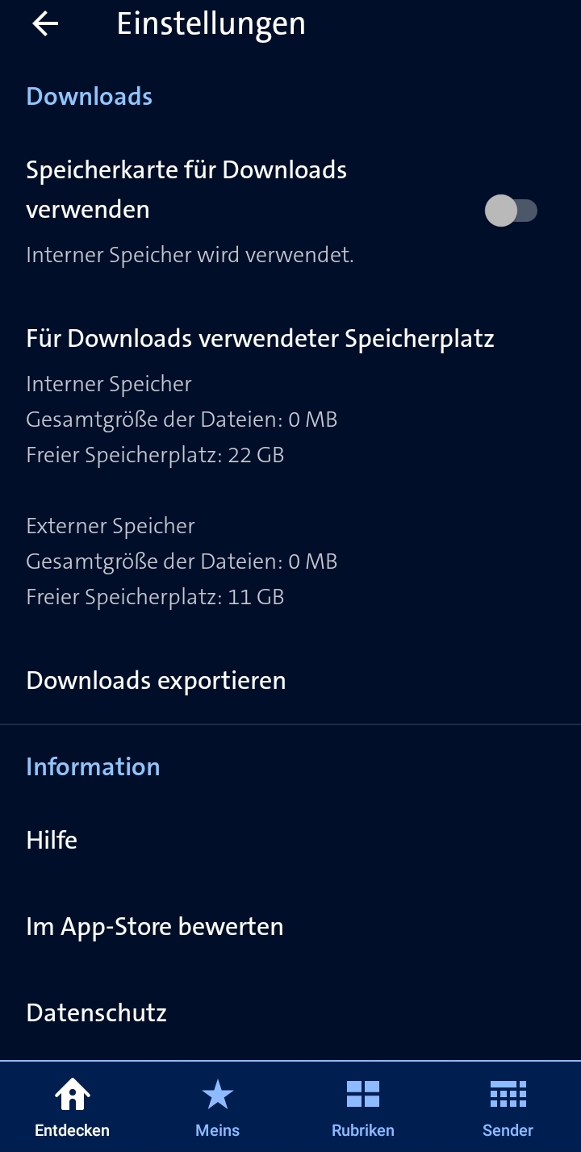
Task: Tap the Entdecken home icon
Action: [73, 1094]
